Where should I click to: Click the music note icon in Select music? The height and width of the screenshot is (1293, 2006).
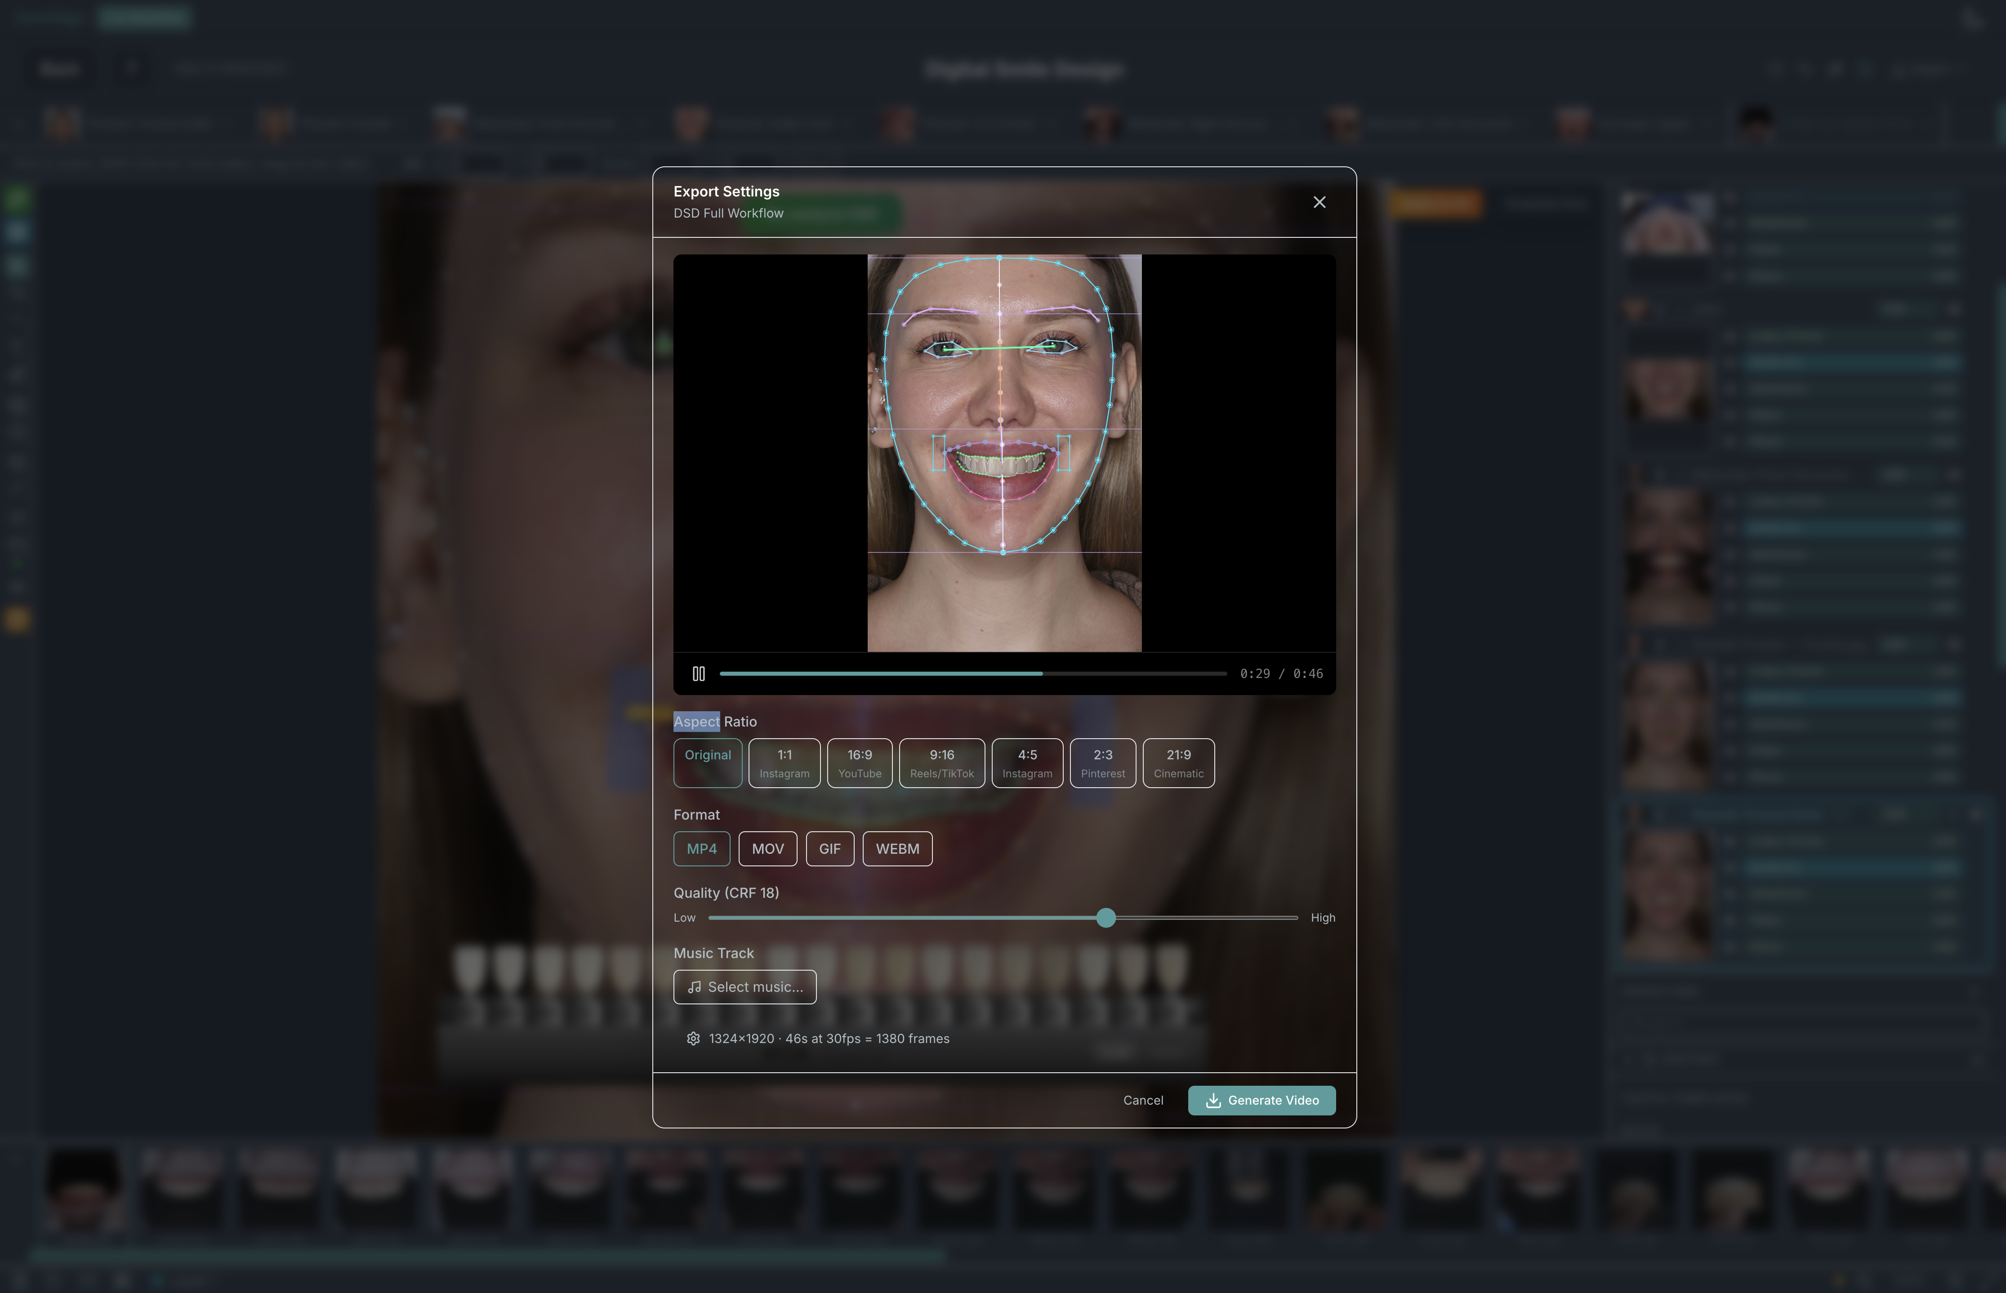696,986
